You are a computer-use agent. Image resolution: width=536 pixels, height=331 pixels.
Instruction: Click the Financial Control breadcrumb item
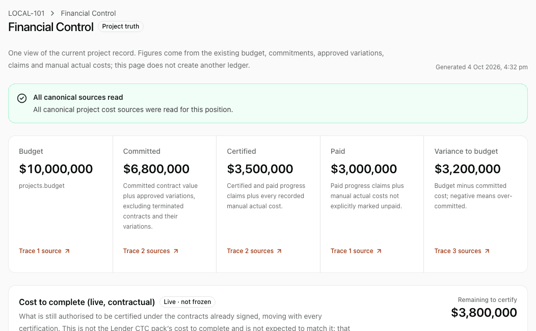[x=88, y=13]
